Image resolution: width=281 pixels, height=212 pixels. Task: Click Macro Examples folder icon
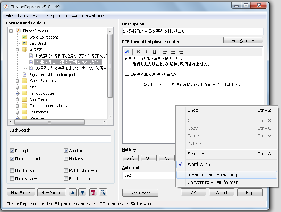pyautogui.click(x=25, y=81)
